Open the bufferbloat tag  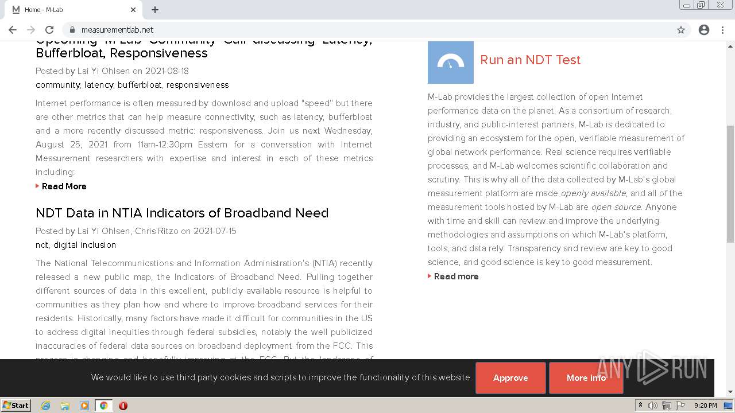140,85
